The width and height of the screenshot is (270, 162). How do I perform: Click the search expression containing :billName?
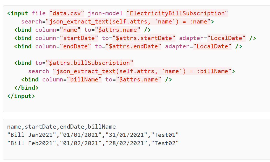(142, 71)
